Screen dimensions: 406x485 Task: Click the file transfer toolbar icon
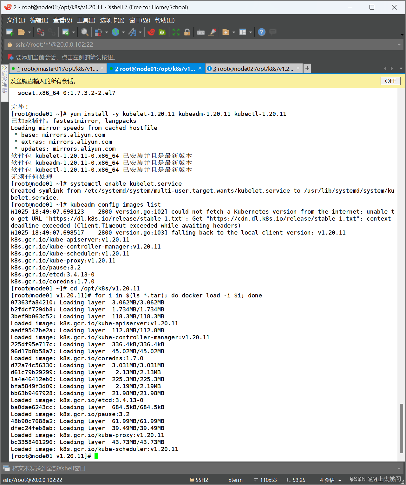pos(99,32)
